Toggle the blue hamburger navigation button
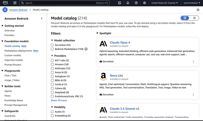The width and height of the screenshot is (203, 121). point(5,10)
